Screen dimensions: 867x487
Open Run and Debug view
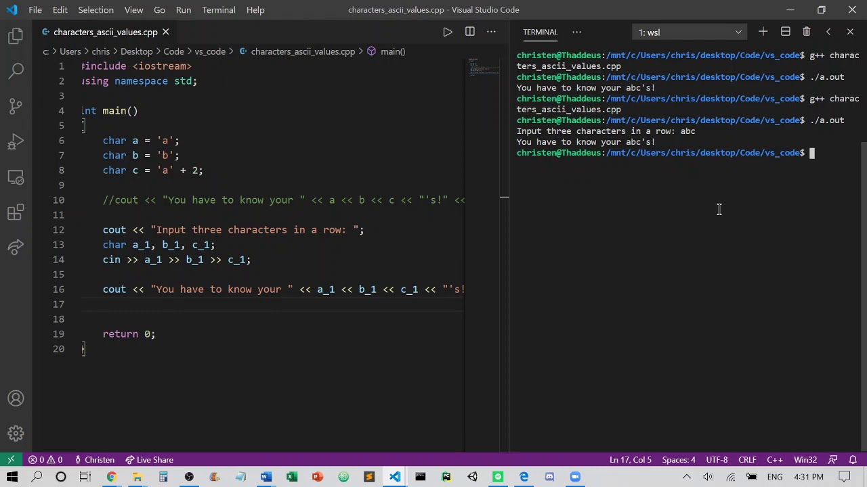click(16, 142)
